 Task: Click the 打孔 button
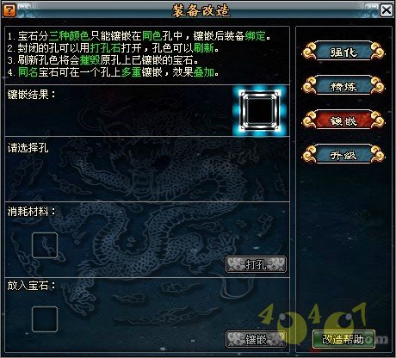pyautogui.click(x=256, y=264)
